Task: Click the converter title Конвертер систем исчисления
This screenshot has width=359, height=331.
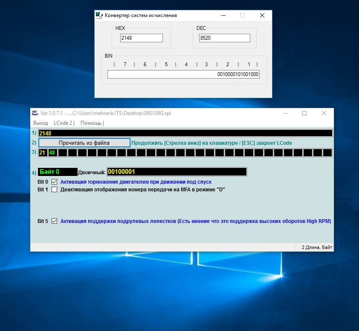Action: [x=141, y=15]
